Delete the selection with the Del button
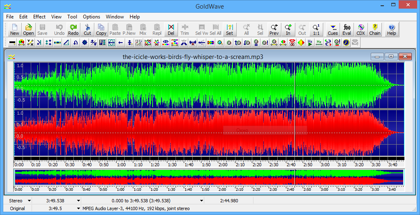420x215 pixels. tap(171, 29)
